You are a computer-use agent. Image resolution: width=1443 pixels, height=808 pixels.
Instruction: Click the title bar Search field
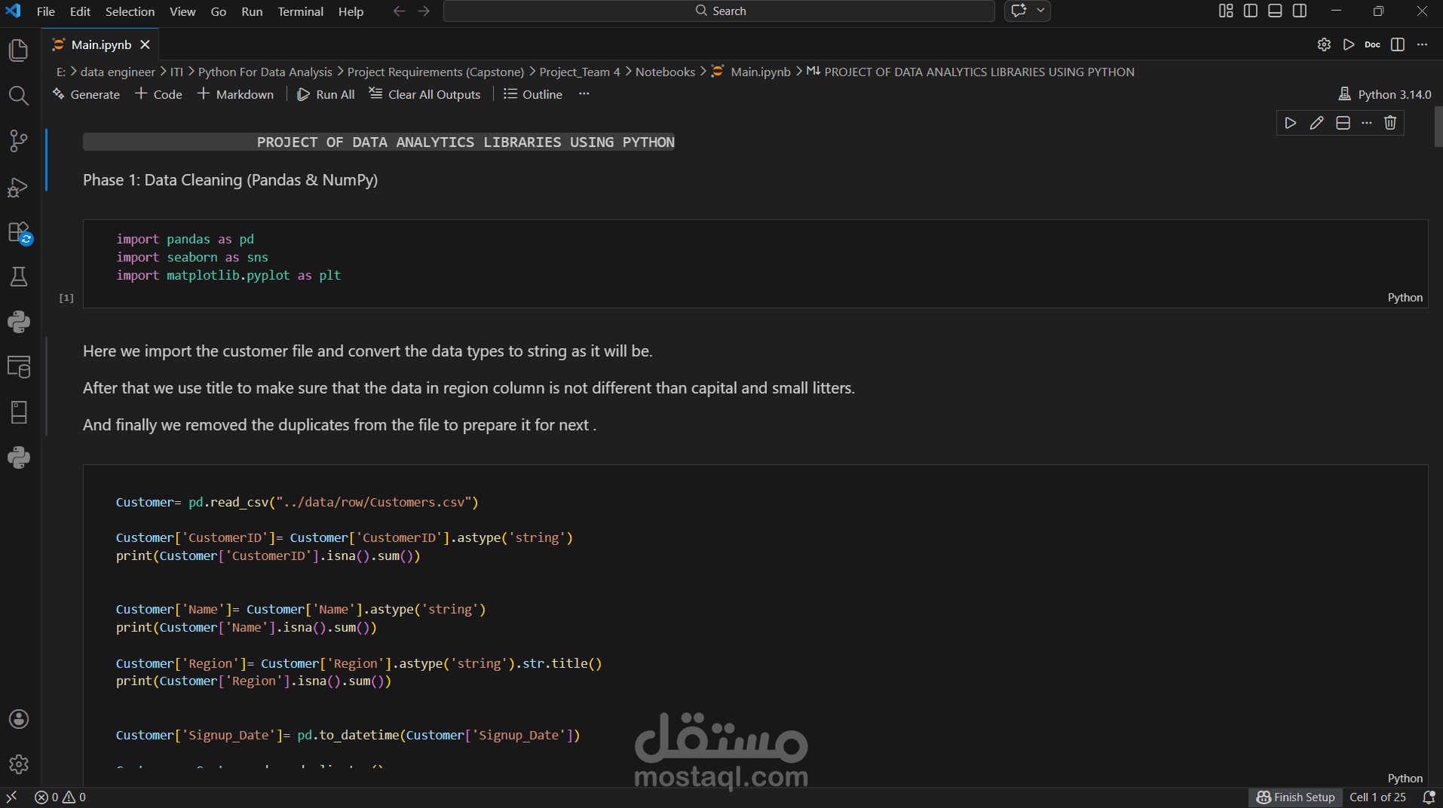click(x=718, y=11)
